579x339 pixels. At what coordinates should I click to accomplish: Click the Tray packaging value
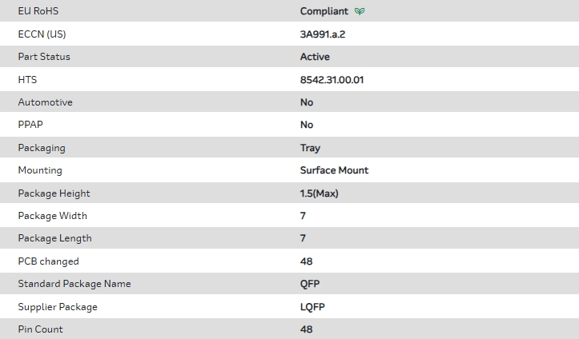pos(310,148)
